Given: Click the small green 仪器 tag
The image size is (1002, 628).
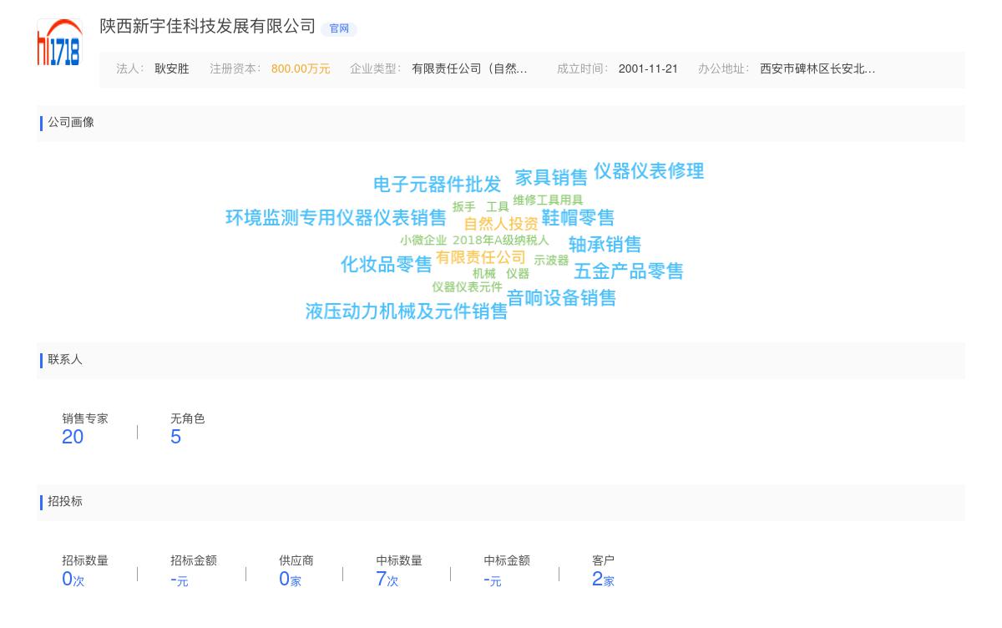Looking at the screenshot, I should [518, 274].
